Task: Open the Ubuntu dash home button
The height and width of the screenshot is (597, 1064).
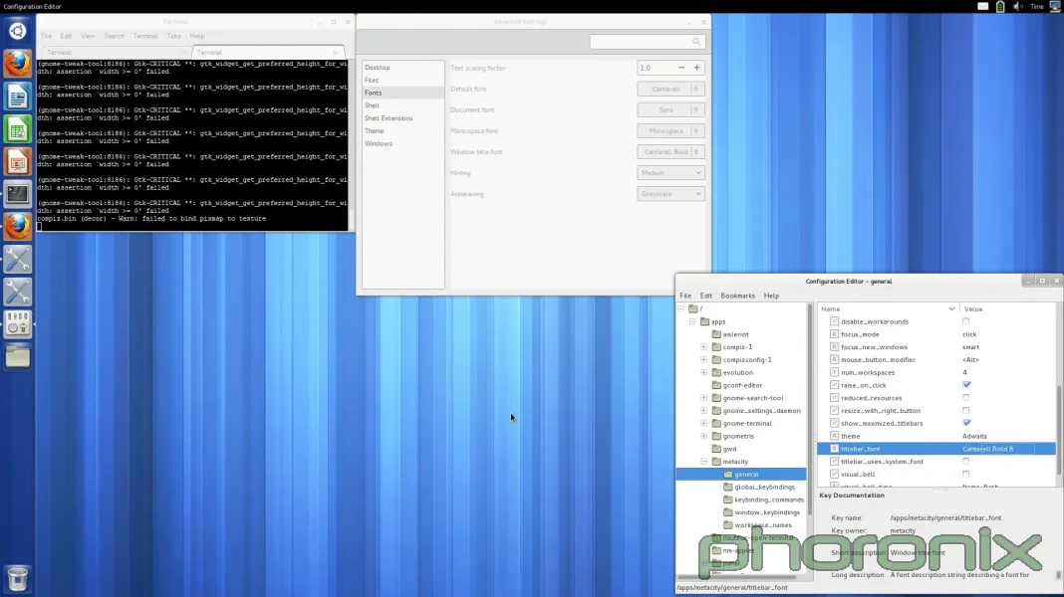Action: tap(17, 31)
